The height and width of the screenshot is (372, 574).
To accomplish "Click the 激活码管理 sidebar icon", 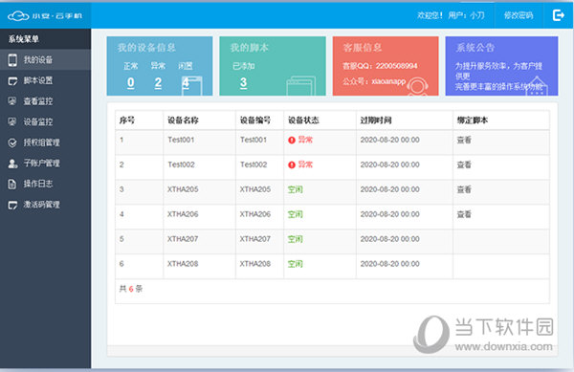I will click(x=12, y=205).
